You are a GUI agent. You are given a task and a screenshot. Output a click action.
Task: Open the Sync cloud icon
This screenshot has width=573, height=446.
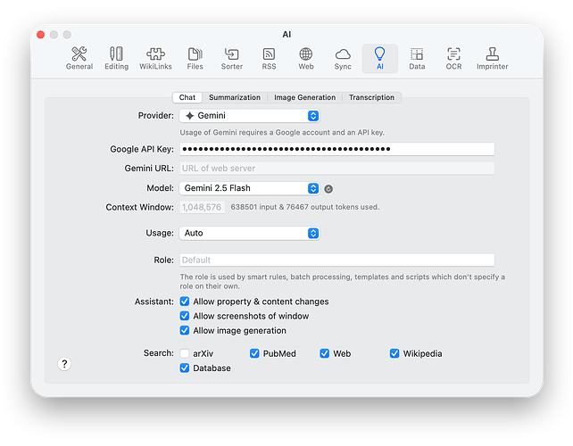click(x=343, y=59)
